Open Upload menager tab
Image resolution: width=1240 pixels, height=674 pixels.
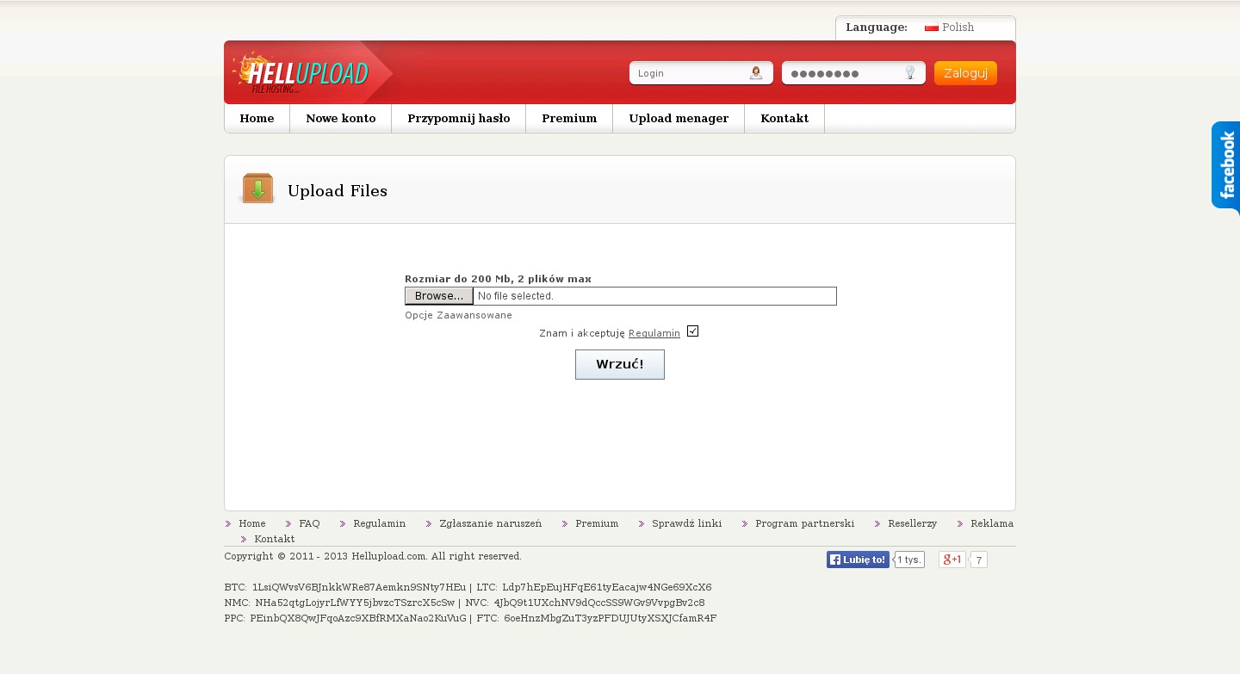[x=679, y=119]
